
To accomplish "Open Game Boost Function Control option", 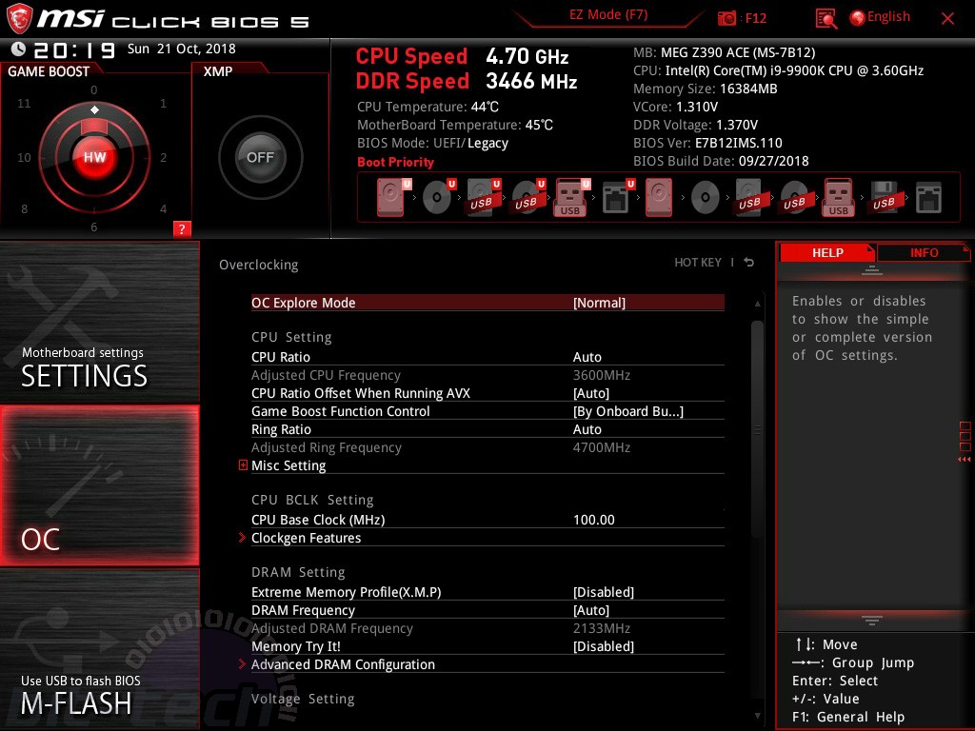I will pyautogui.click(x=487, y=411).
